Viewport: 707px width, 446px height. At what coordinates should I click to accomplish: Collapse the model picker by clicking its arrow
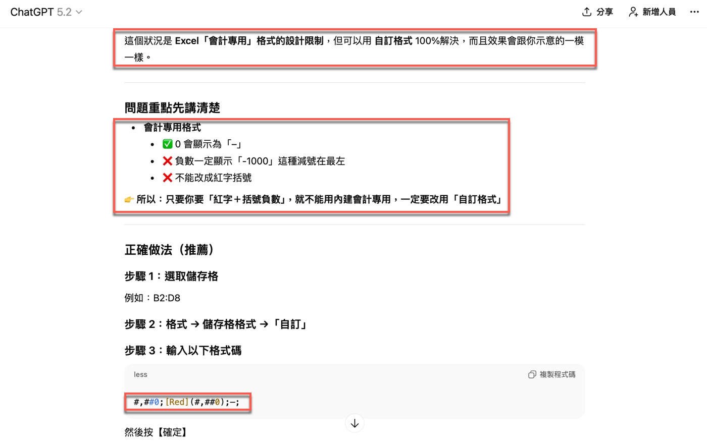pyautogui.click(x=79, y=12)
